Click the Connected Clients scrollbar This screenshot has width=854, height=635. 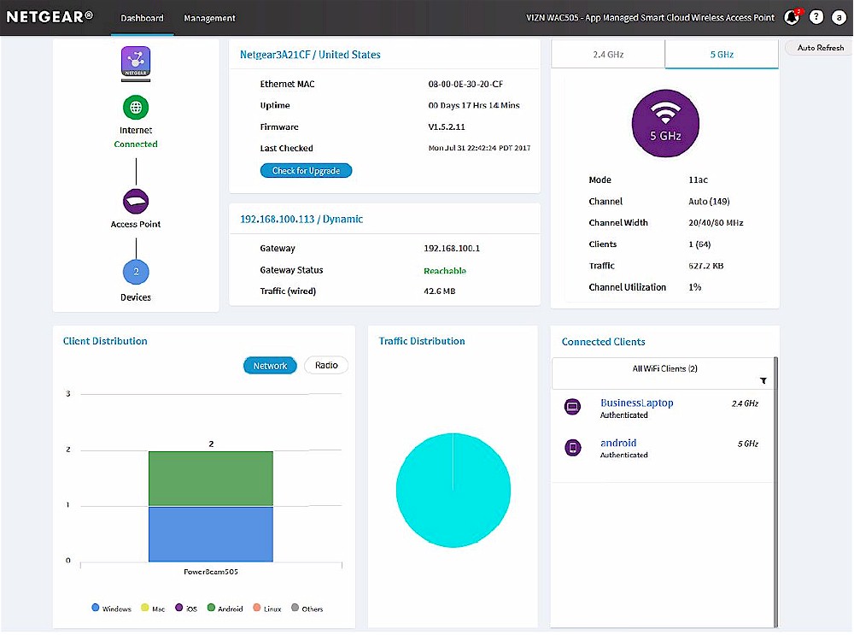pos(775,491)
